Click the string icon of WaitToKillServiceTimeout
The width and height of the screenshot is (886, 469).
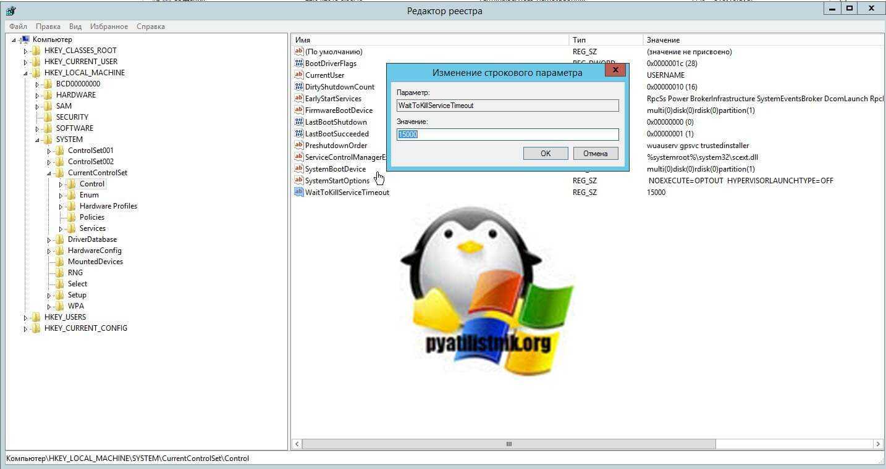299,193
